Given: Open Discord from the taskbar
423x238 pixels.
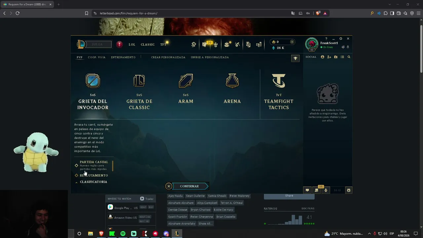Looking at the screenshot, I should click(166, 234).
